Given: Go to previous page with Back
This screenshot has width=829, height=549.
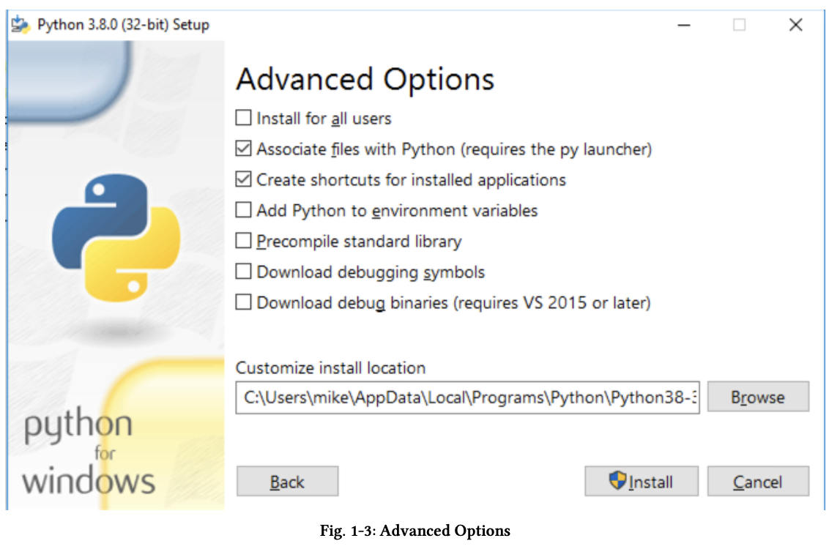Looking at the screenshot, I should (x=287, y=482).
